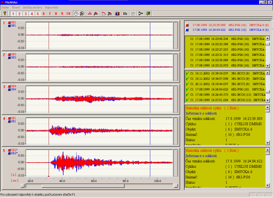Image resolution: width=273 pixels, height=198 pixels.
Task: Click blue 0B1 legend square in graph 1
Action: coord(9,26)
